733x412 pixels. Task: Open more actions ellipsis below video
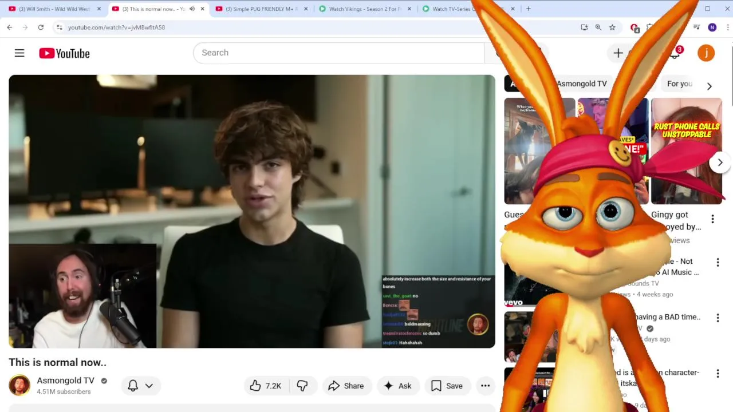pyautogui.click(x=485, y=386)
